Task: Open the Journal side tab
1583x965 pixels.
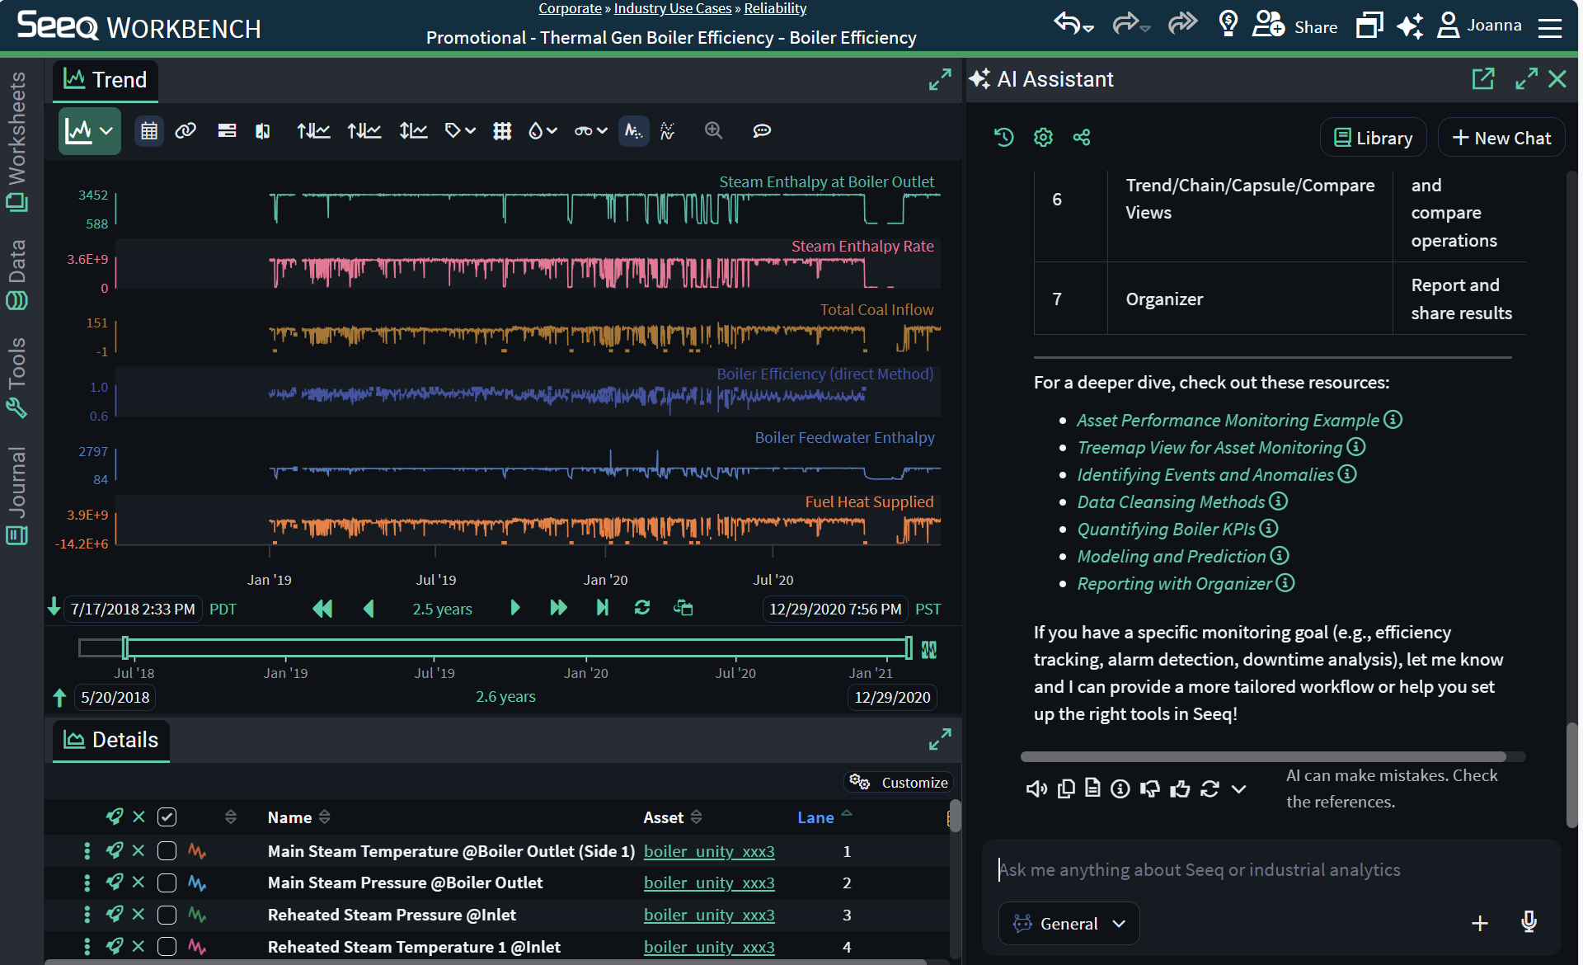Action: coord(17,495)
